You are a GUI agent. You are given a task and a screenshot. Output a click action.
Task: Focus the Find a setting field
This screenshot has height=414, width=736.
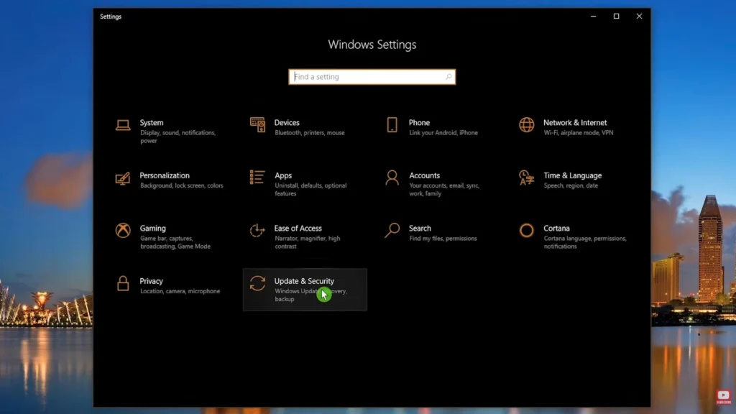click(372, 76)
